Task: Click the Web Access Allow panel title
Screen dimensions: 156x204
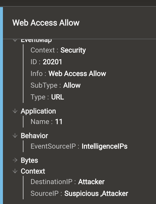Action: pos(46,23)
